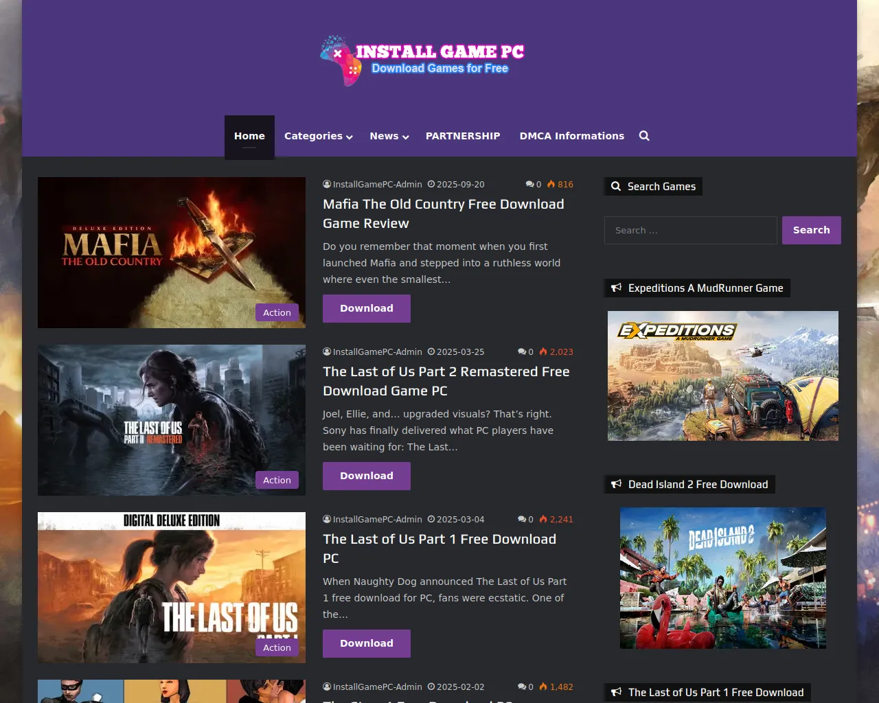The image size is (879, 703).
Task: Click megaphone icon beside Dead Island 2 heading
Action: (x=616, y=484)
